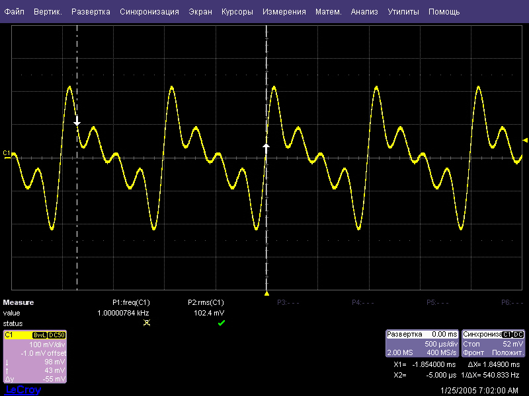The height and width of the screenshot is (396, 529).
Task: Open the Файл menu
Action: 15,12
